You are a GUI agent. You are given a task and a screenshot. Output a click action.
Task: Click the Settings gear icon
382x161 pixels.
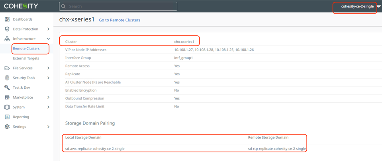coord(7,126)
